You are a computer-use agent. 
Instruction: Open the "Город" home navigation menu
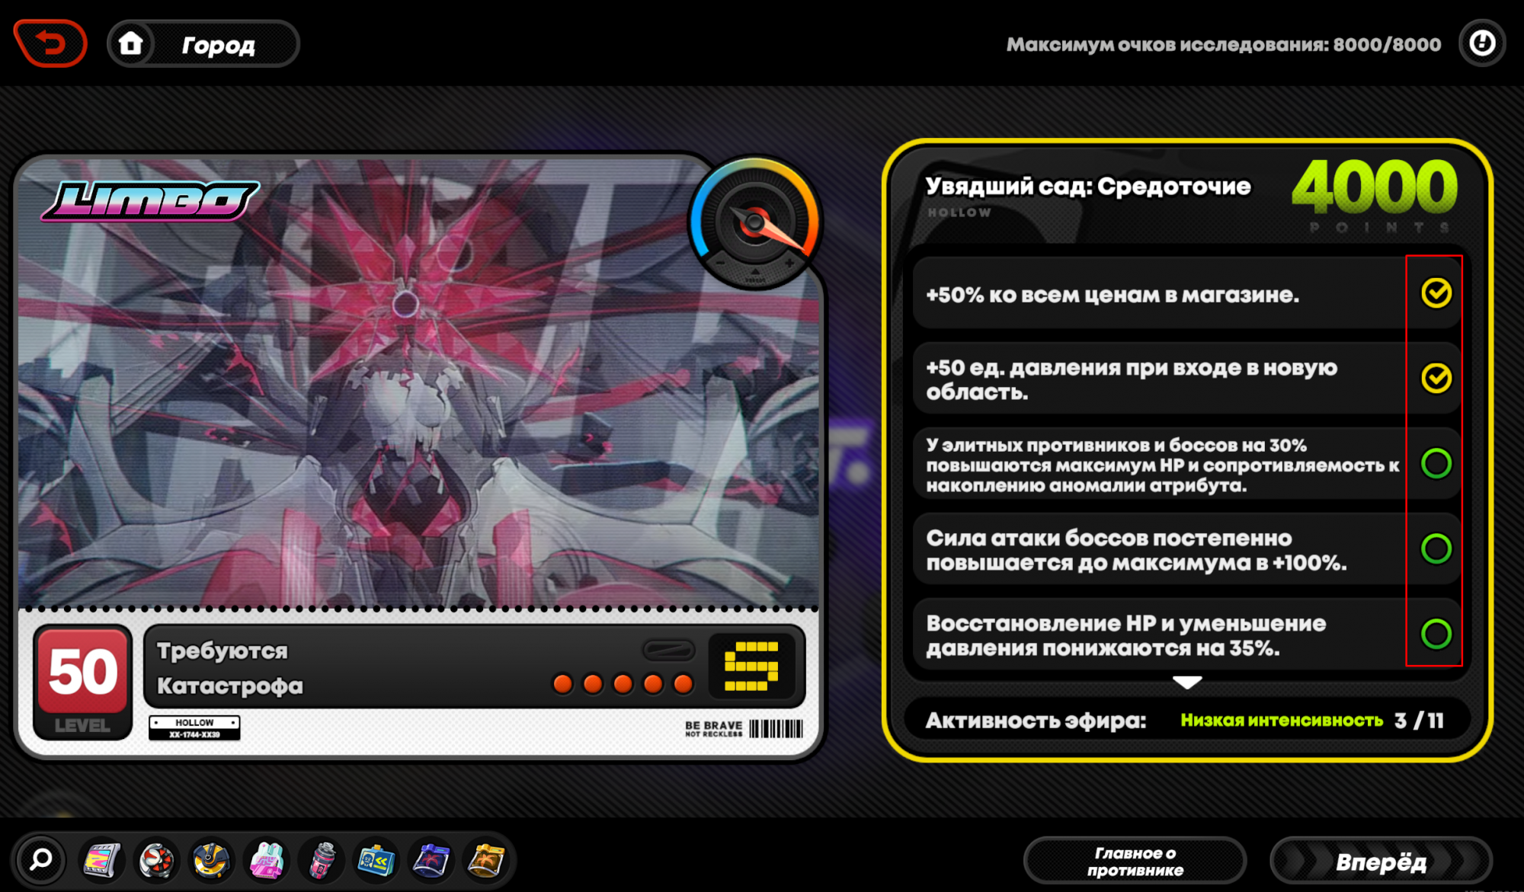pyautogui.click(x=202, y=43)
